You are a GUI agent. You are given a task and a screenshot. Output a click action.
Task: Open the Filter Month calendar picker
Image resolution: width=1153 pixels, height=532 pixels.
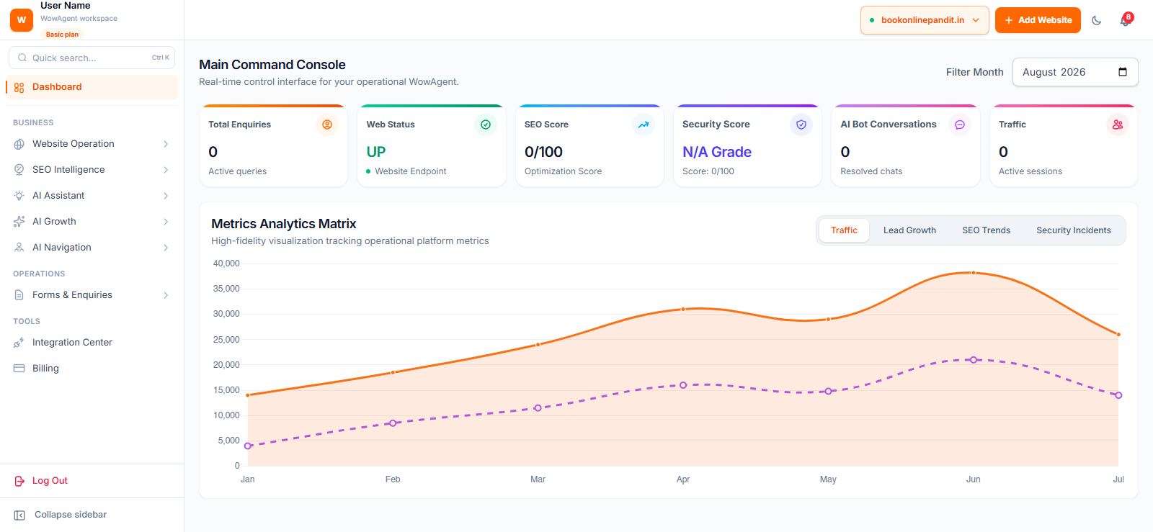[1122, 72]
